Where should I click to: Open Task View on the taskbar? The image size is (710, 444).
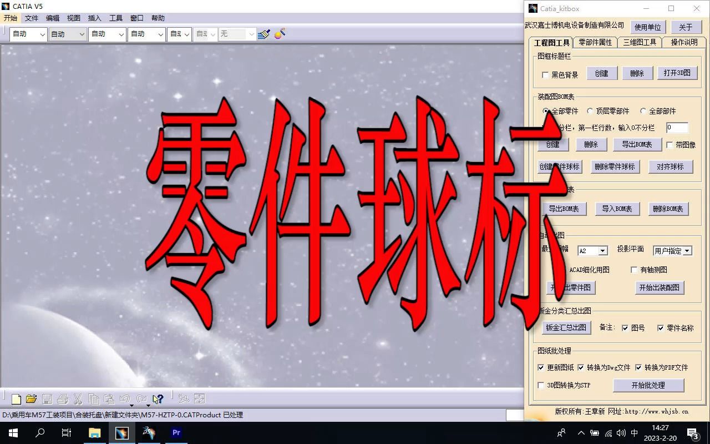pos(67,433)
